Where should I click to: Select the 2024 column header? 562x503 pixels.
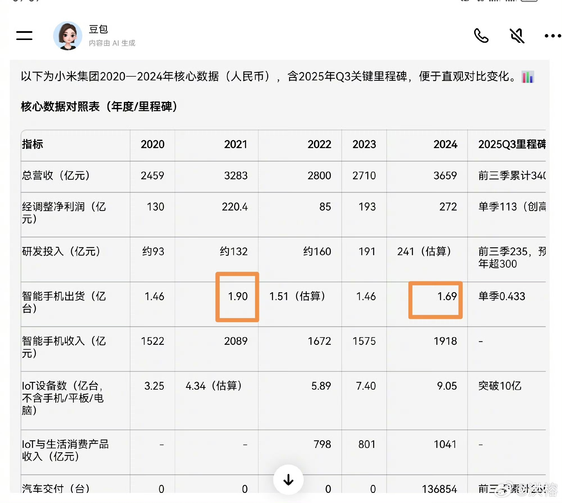445,144
